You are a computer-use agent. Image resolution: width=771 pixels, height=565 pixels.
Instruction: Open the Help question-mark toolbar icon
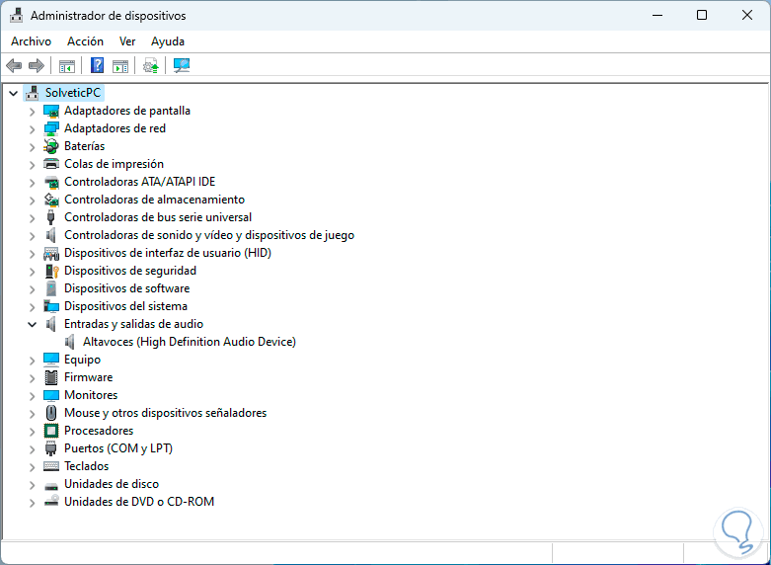[x=98, y=65]
